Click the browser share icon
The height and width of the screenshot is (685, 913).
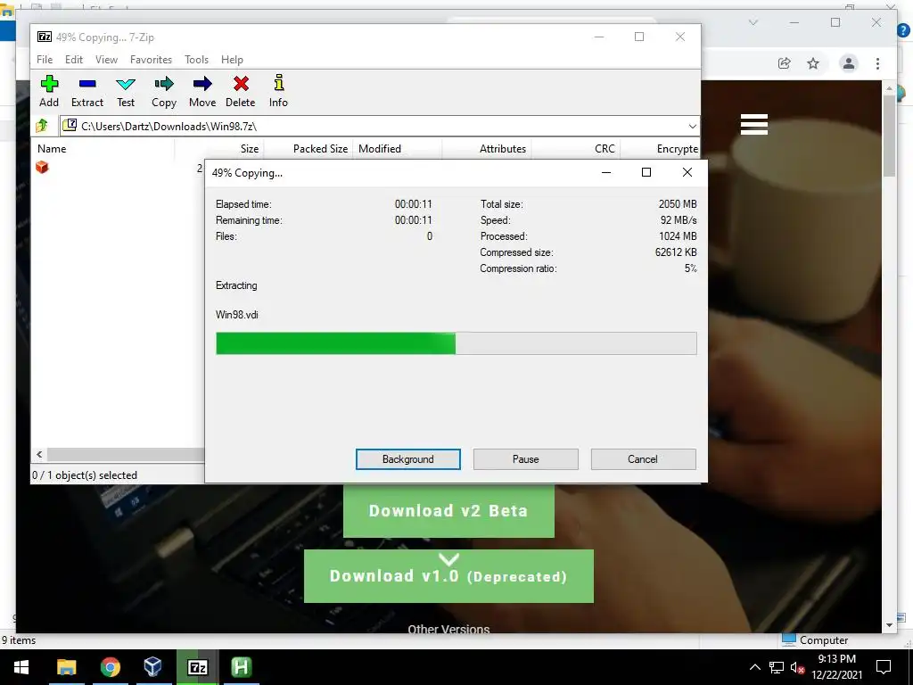(x=785, y=63)
